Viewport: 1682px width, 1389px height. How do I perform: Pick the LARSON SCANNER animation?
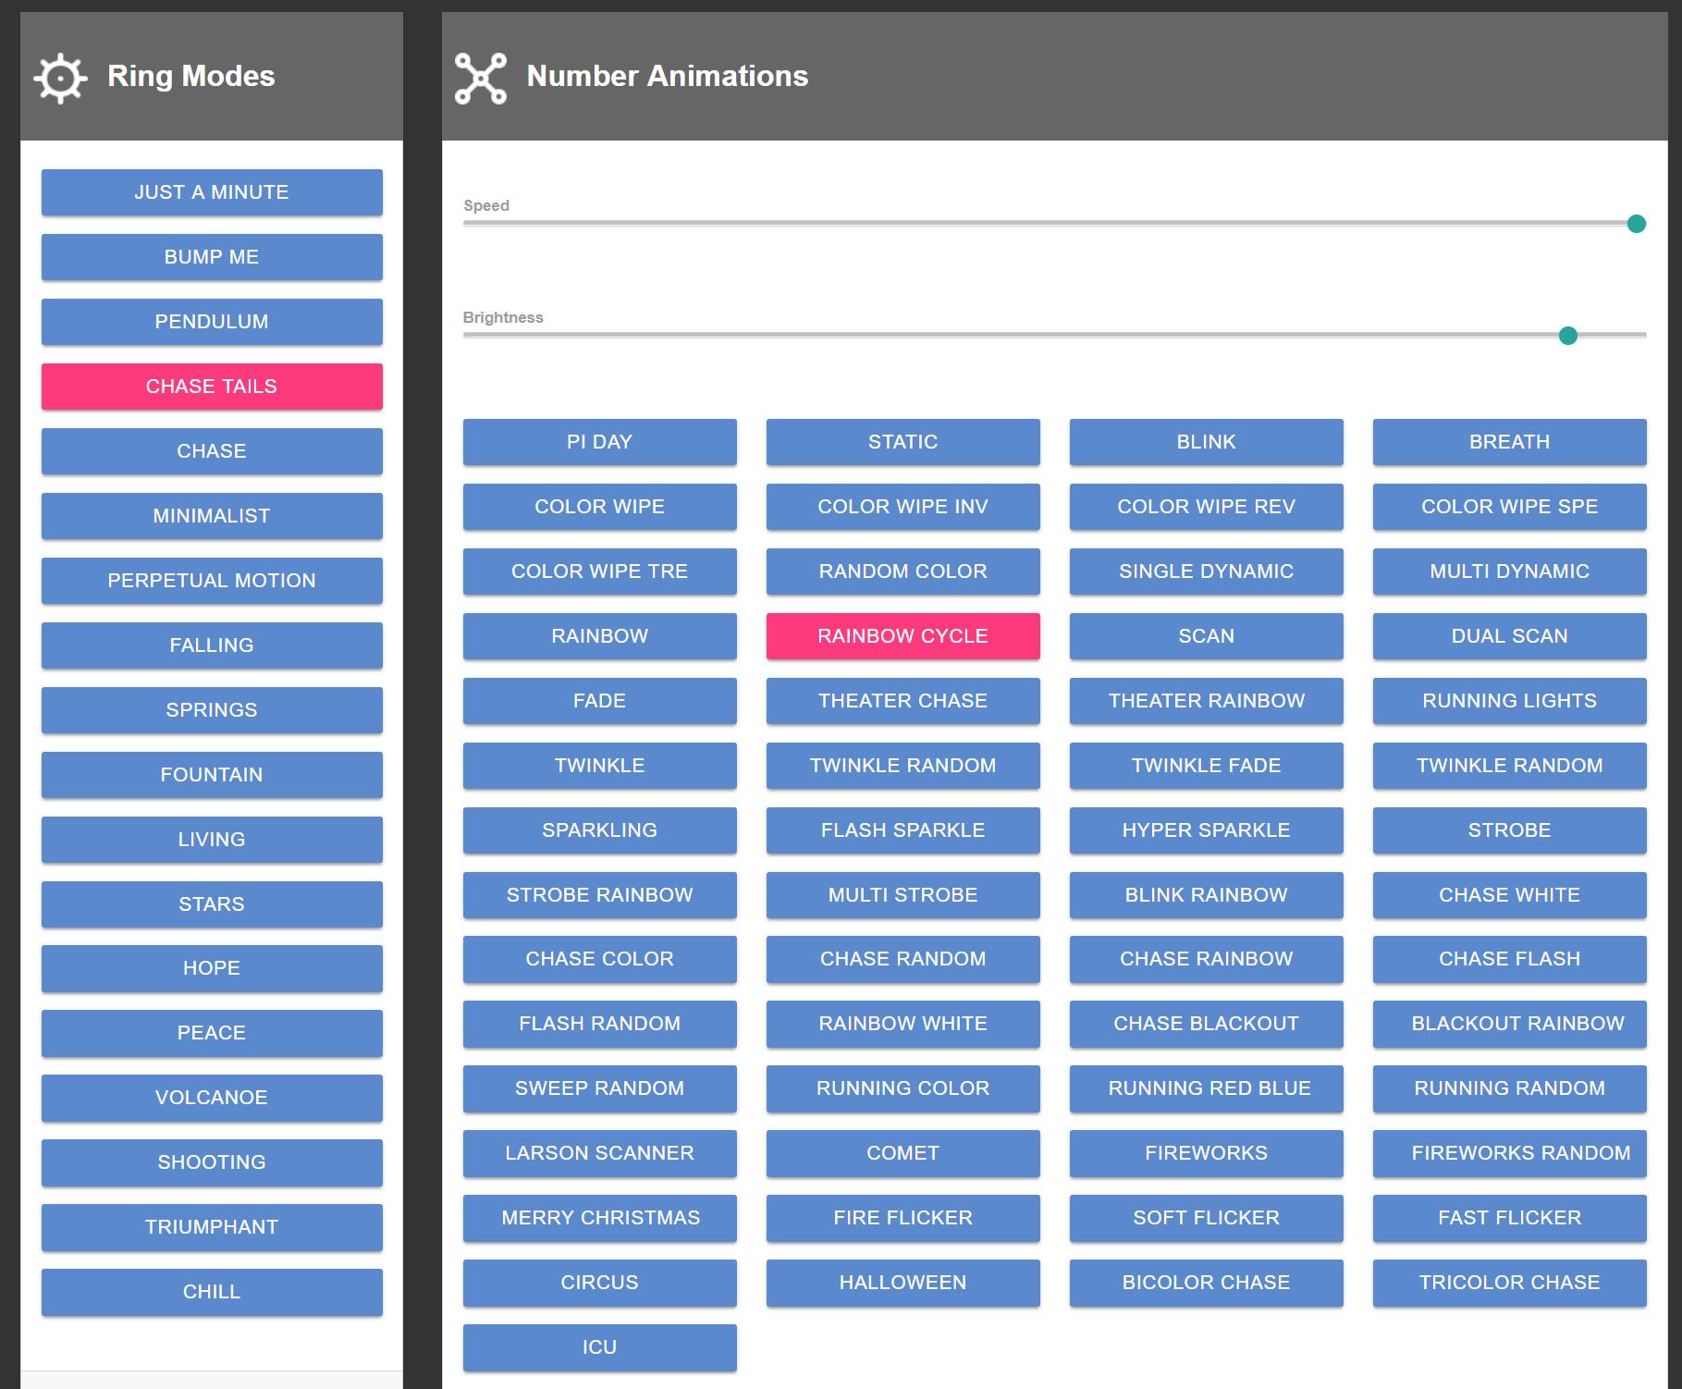click(x=599, y=1153)
